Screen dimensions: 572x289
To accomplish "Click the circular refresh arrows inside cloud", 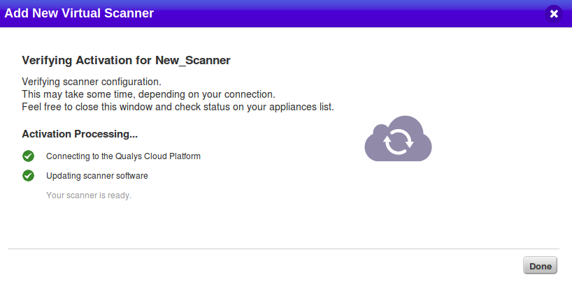I will [399, 142].
